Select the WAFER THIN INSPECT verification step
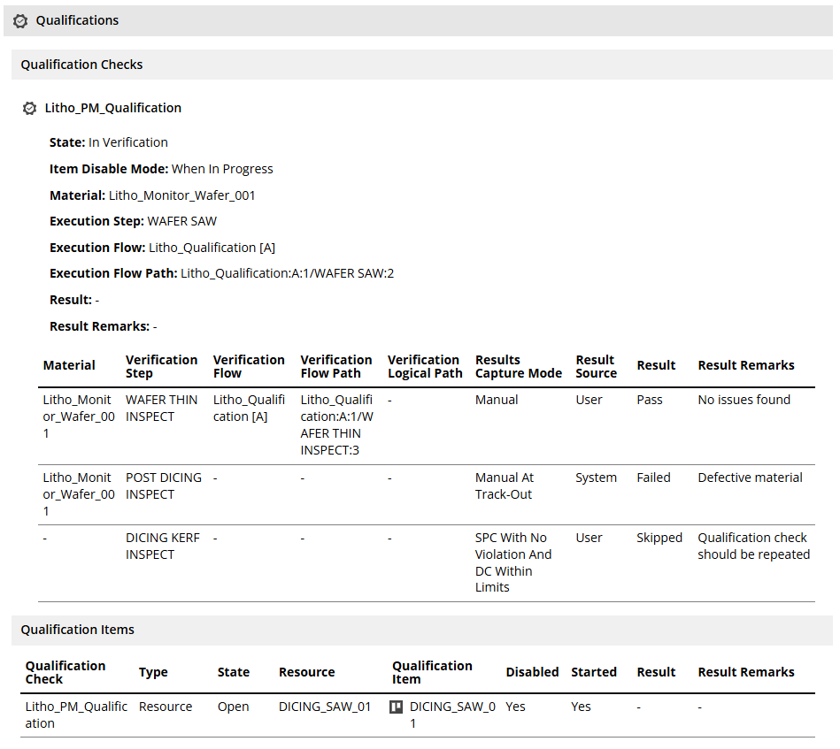This screenshot has height=749, width=840. point(161,408)
